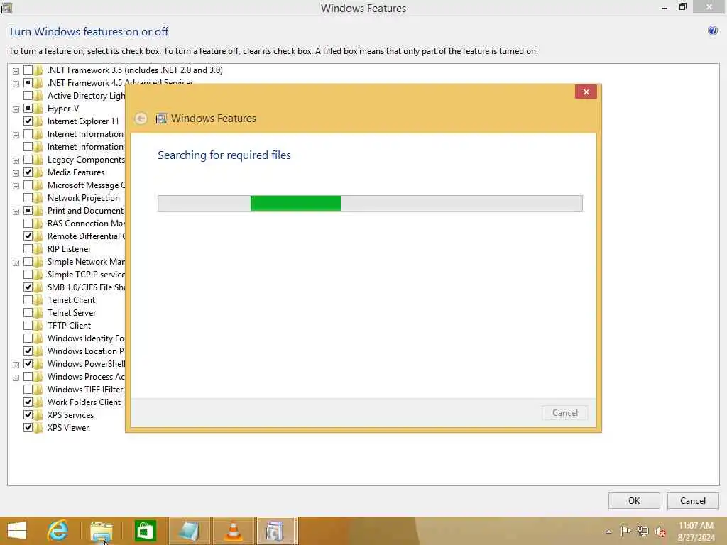The image size is (727, 545).
Task: Click the XPS Viewer folder icon
Action: coord(38,428)
